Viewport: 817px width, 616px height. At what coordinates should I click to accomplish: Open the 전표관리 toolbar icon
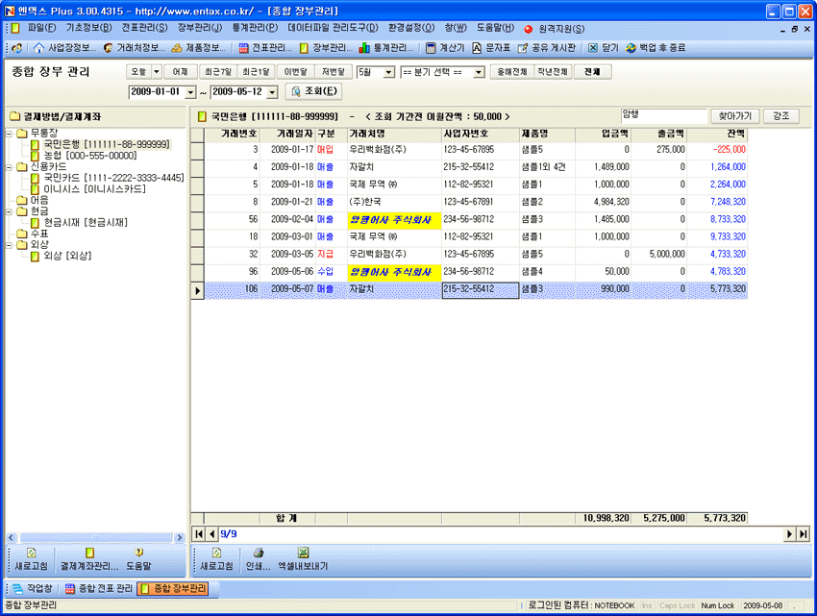click(243, 48)
